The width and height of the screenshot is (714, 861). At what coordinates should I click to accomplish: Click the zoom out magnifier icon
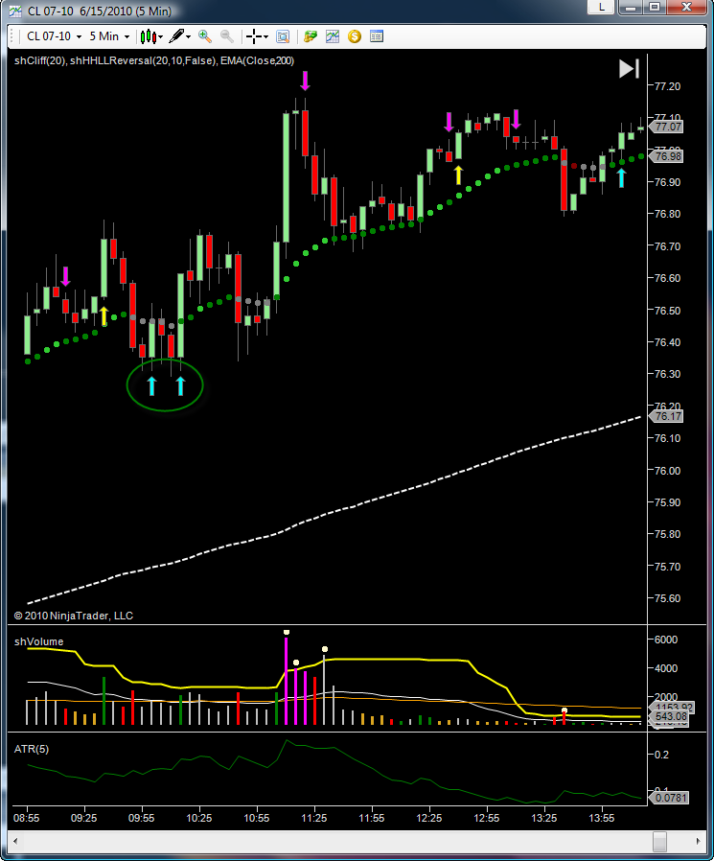[x=226, y=36]
